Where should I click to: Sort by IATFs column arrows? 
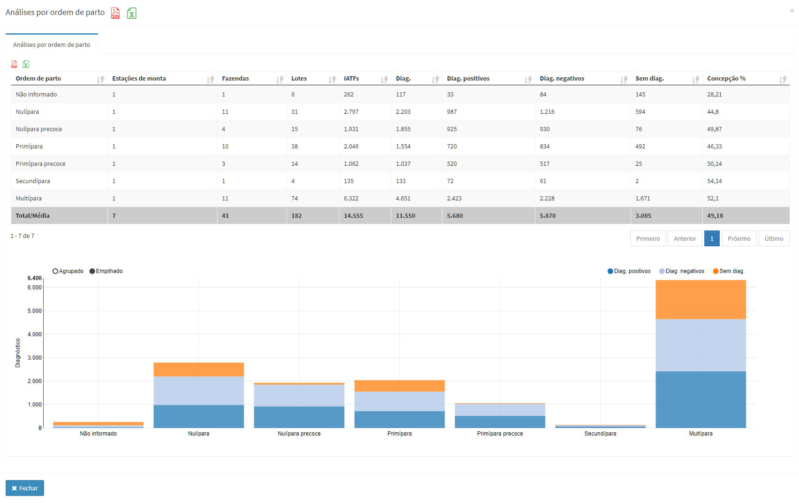pyautogui.click(x=384, y=79)
